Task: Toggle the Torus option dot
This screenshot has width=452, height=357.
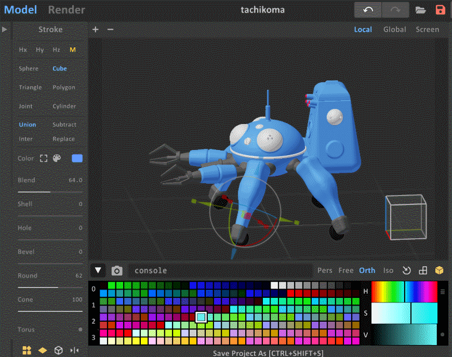Action: click(x=80, y=329)
